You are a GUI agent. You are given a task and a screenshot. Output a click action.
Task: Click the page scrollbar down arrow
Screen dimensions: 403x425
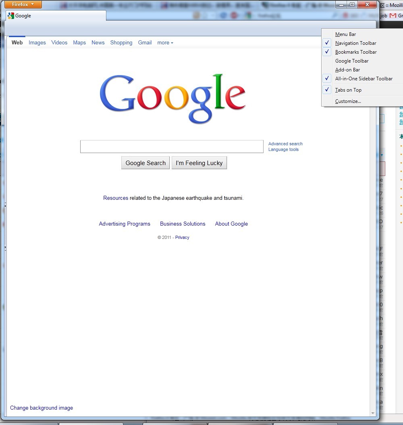point(373,413)
